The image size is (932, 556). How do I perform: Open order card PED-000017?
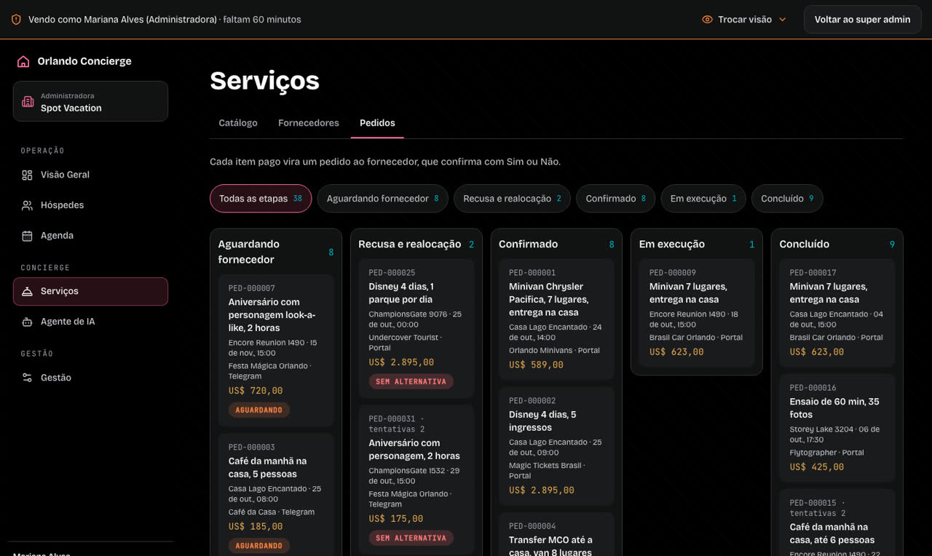pos(837,313)
